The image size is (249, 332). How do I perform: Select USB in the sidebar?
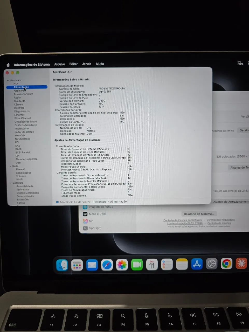click(x=18, y=163)
